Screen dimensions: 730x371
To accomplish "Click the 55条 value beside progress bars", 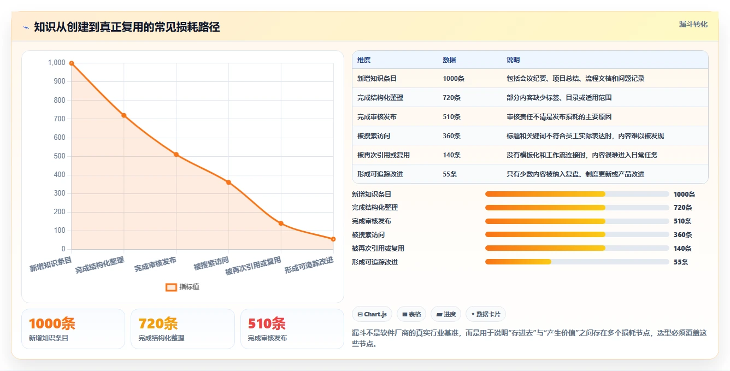I will click(680, 262).
